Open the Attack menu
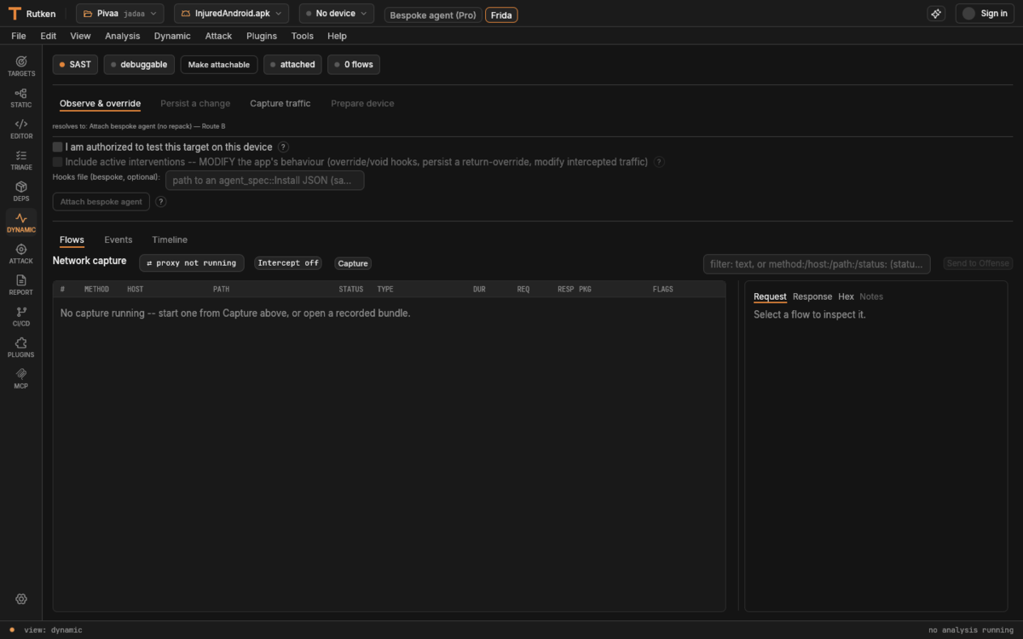The width and height of the screenshot is (1023, 639). pos(218,36)
